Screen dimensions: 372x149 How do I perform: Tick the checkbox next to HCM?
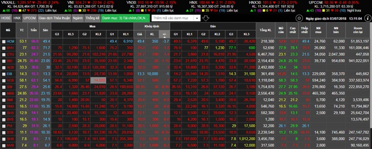click(x=4, y=42)
